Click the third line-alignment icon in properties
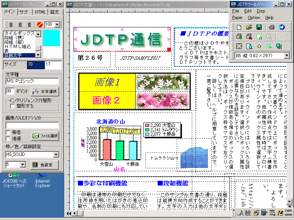The height and width of the screenshot is (220, 294). point(29,24)
